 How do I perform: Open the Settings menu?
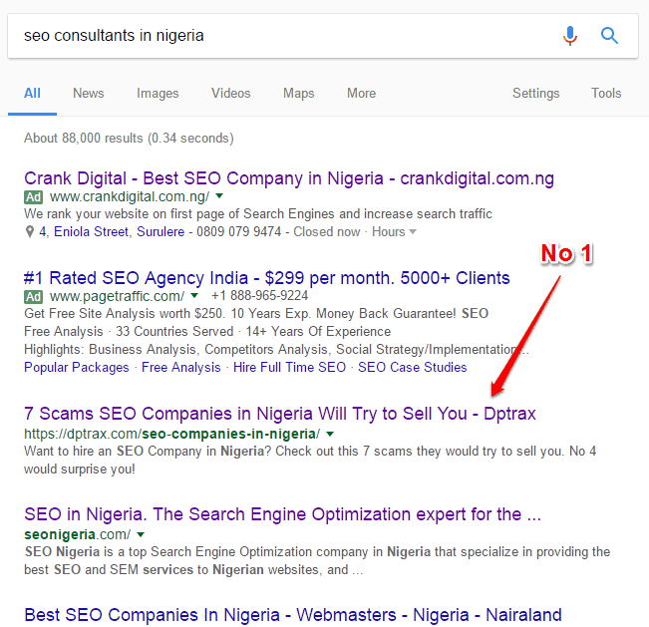point(536,94)
